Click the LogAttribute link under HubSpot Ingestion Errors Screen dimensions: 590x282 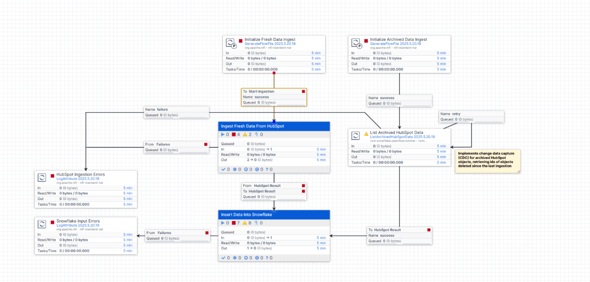click(x=78, y=179)
